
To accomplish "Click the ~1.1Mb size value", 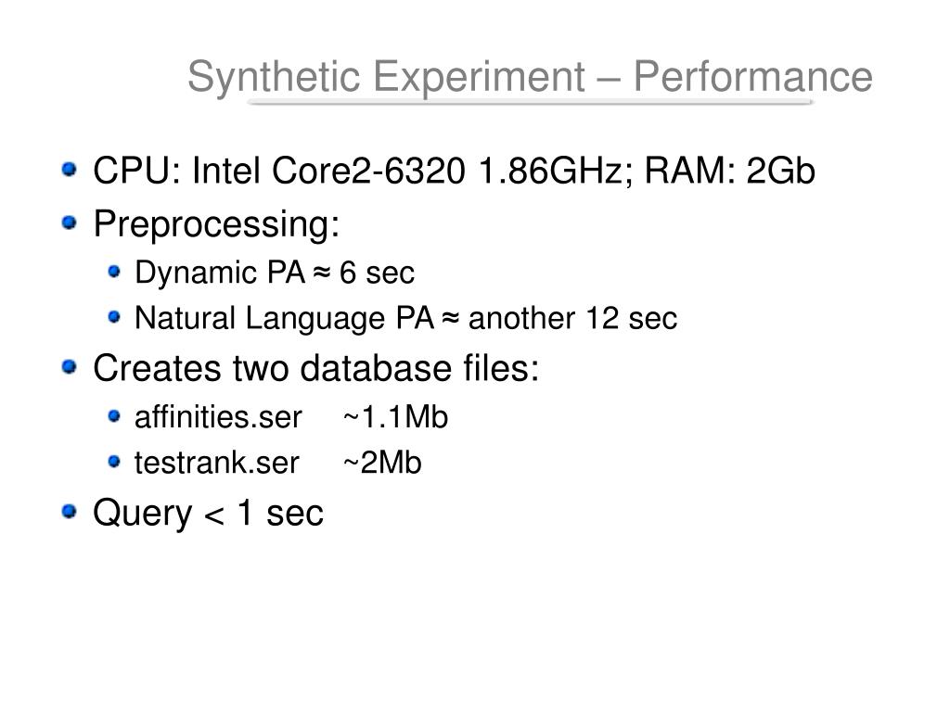I will (395, 417).
